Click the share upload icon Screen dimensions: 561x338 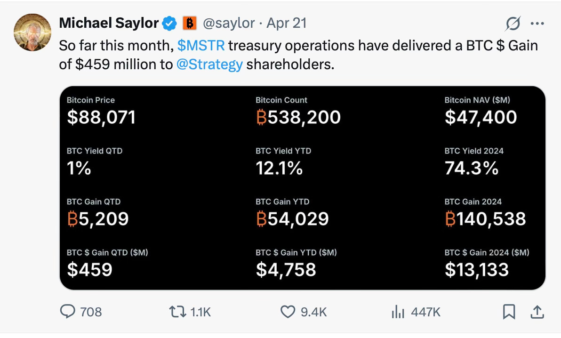(538, 312)
